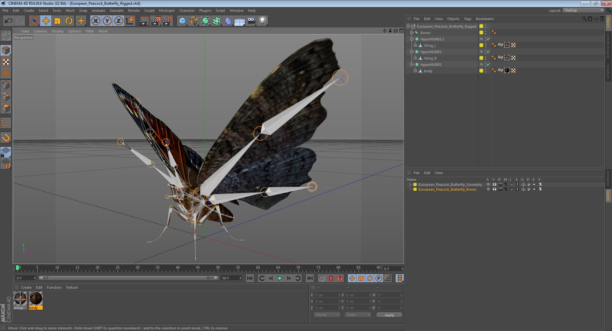Collapse the HyperNURBS.1 node

pos(412,39)
